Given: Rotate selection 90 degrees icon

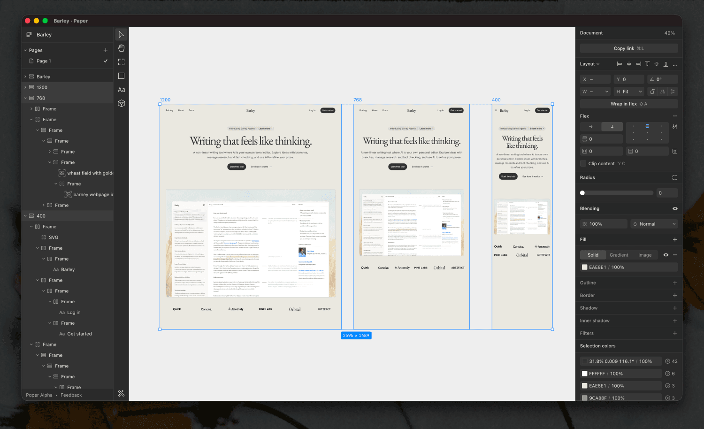Looking at the screenshot, I should (x=652, y=92).
